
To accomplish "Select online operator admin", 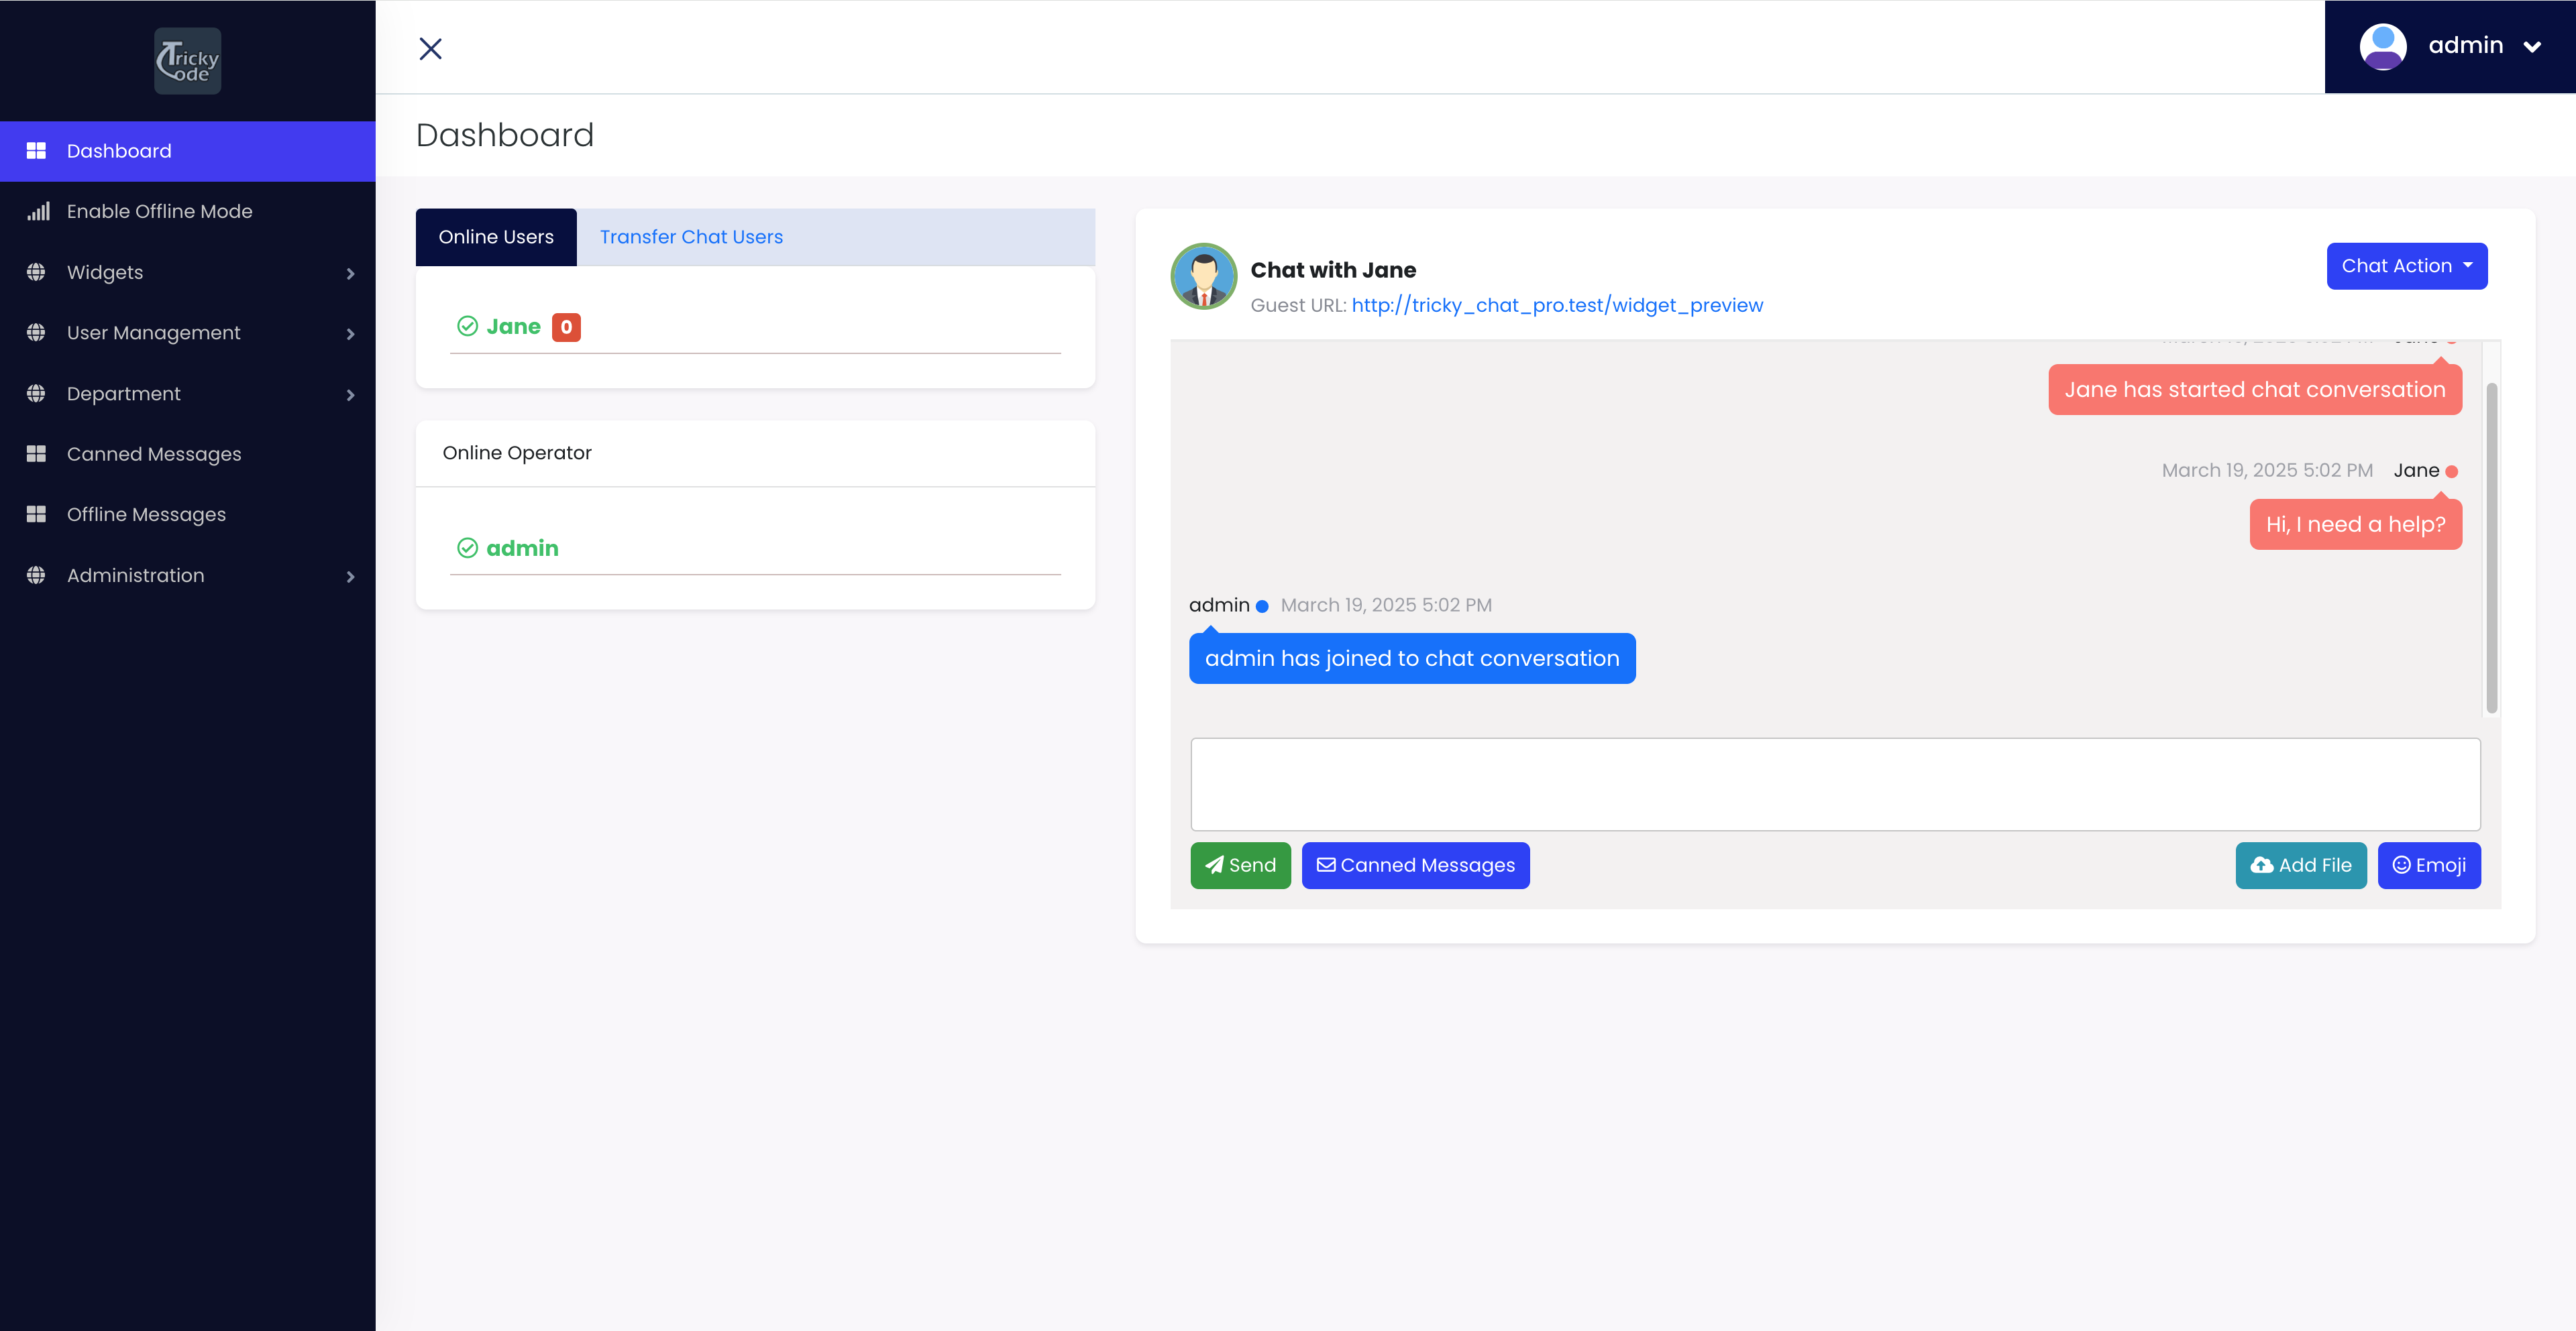I will 522,548.
